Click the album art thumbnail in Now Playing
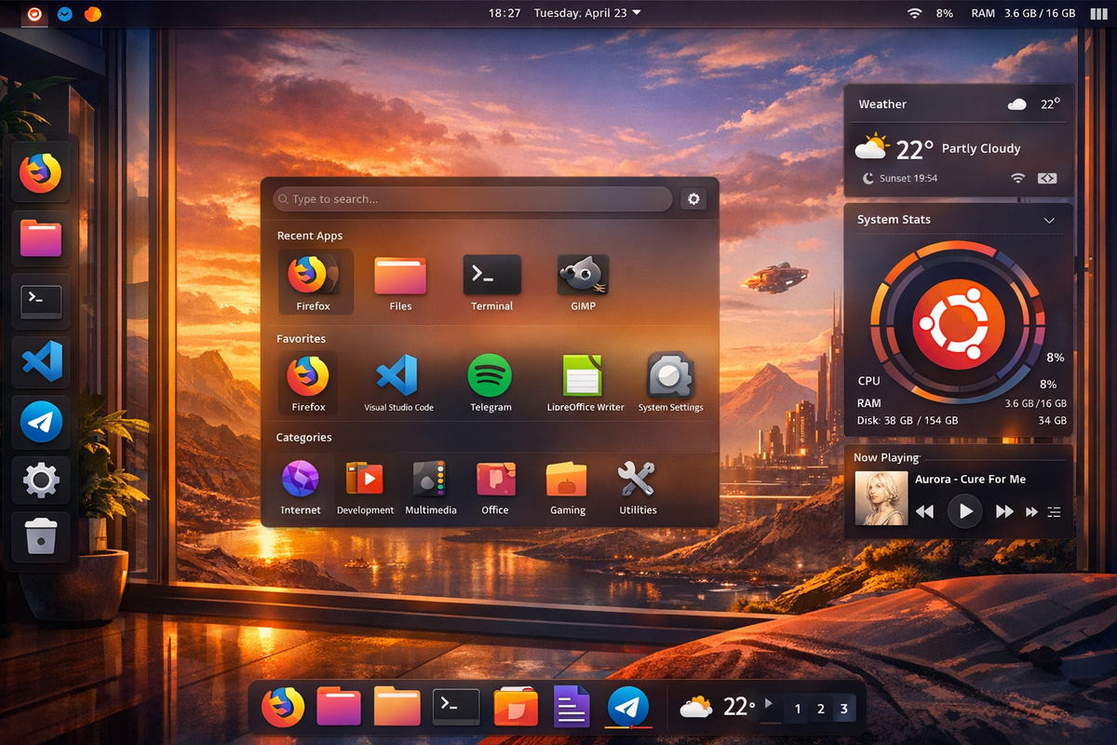Viewport: 1117px width, 745px height. (x=881, y=498)
